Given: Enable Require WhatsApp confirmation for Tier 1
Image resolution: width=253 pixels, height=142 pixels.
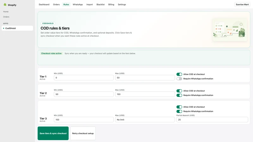Looking at the screenshot, I should (179, 79).
